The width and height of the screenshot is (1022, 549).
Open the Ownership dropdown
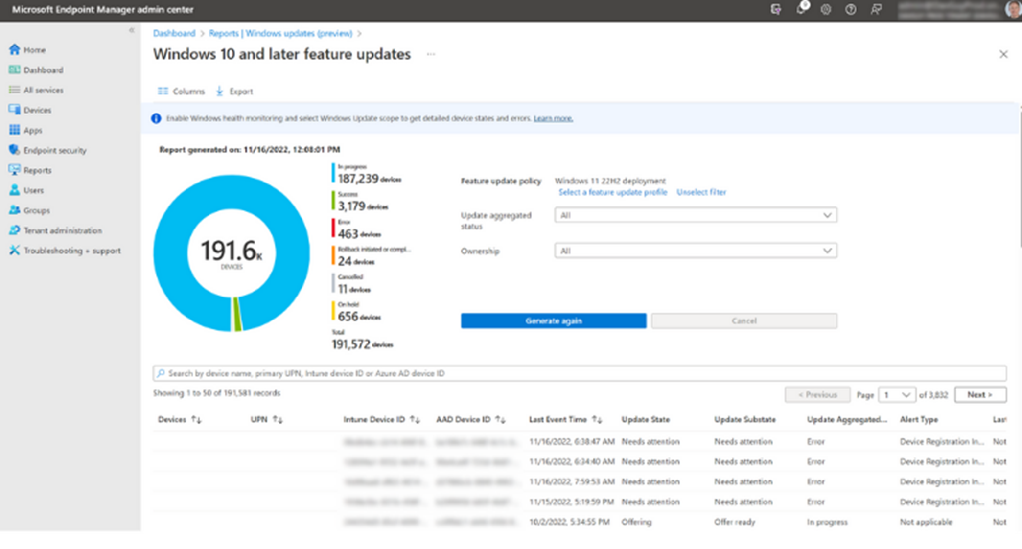696,251
